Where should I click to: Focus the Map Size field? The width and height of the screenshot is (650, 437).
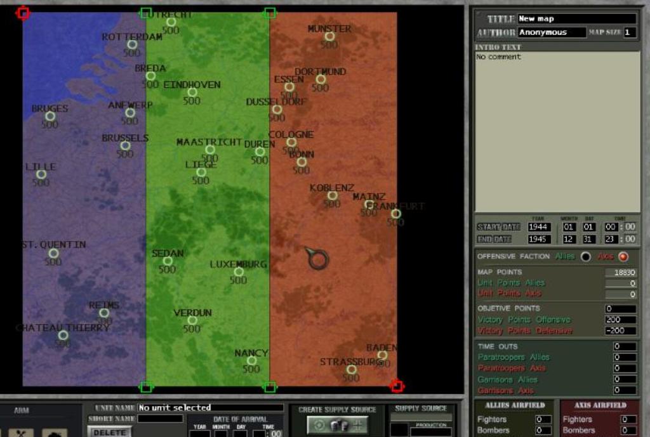pos(629,32)
